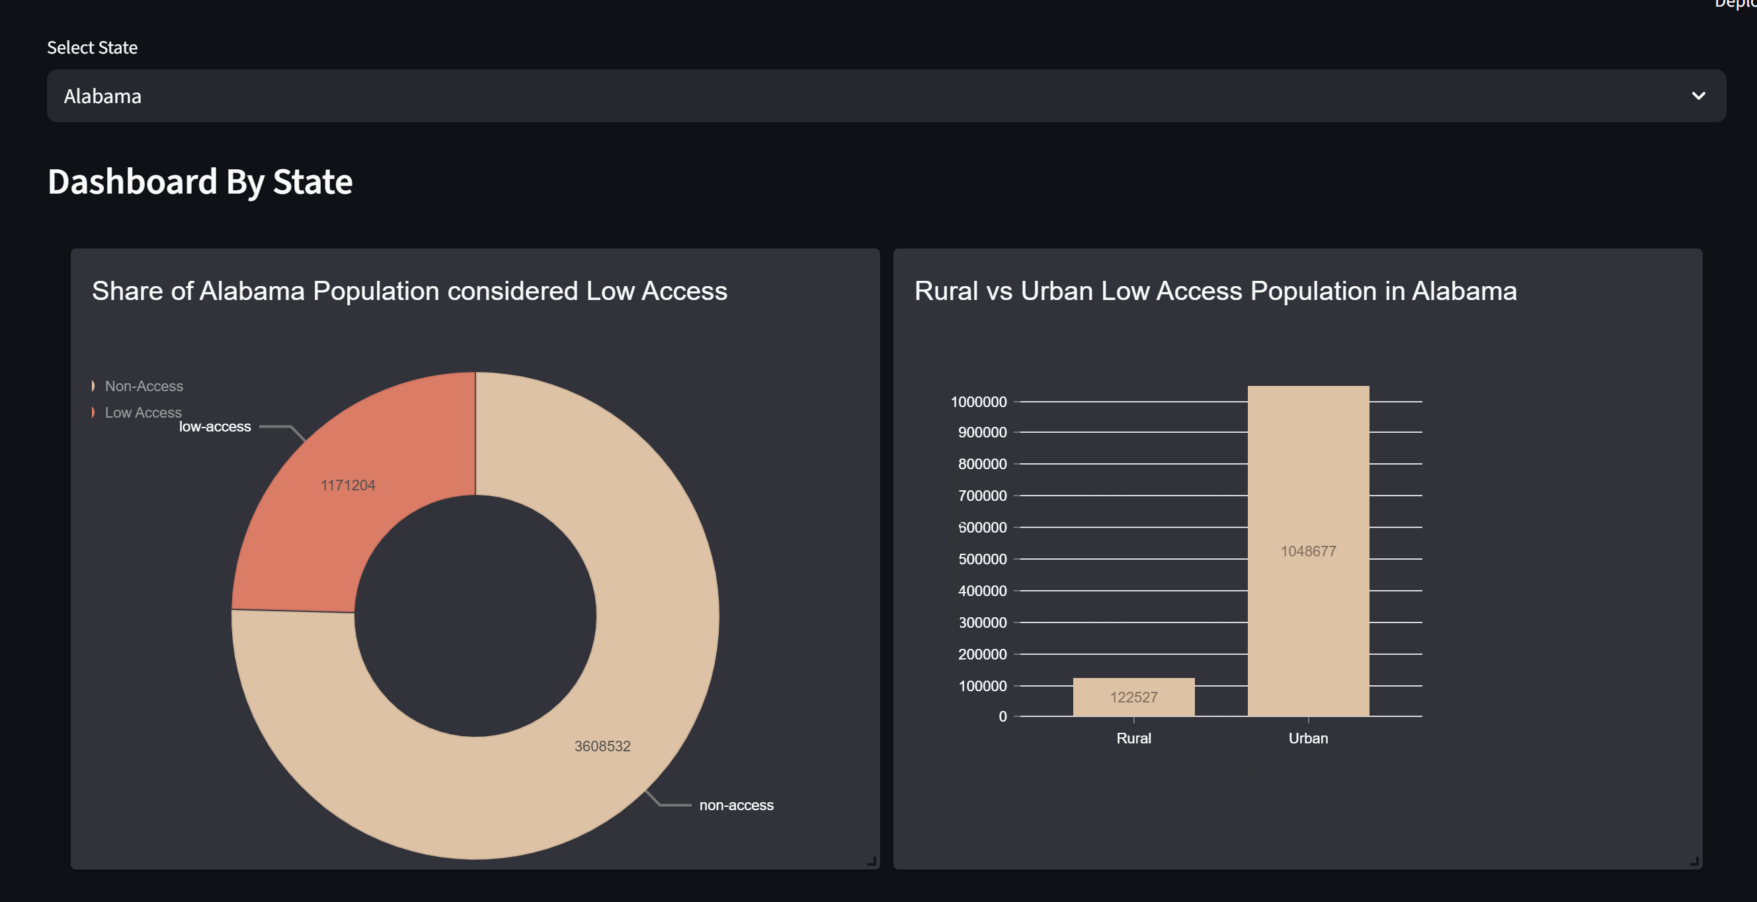Click the 1171204 value label
This screenshot has width=1757, height=902.
[348, 486]
